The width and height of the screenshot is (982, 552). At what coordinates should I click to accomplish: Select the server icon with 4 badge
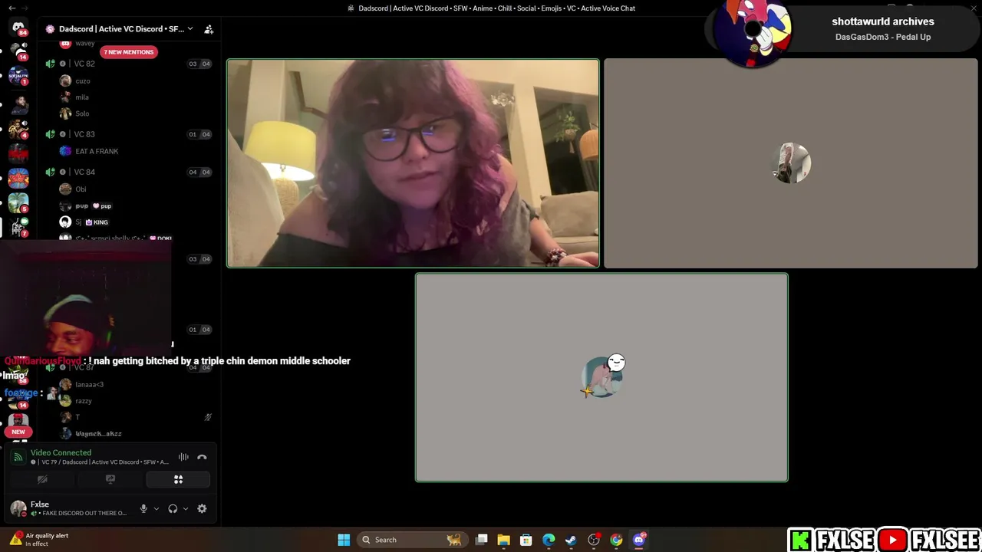pyautogui.click(x=18, y=127)
